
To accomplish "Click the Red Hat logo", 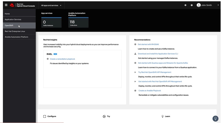I will point(12,5).
